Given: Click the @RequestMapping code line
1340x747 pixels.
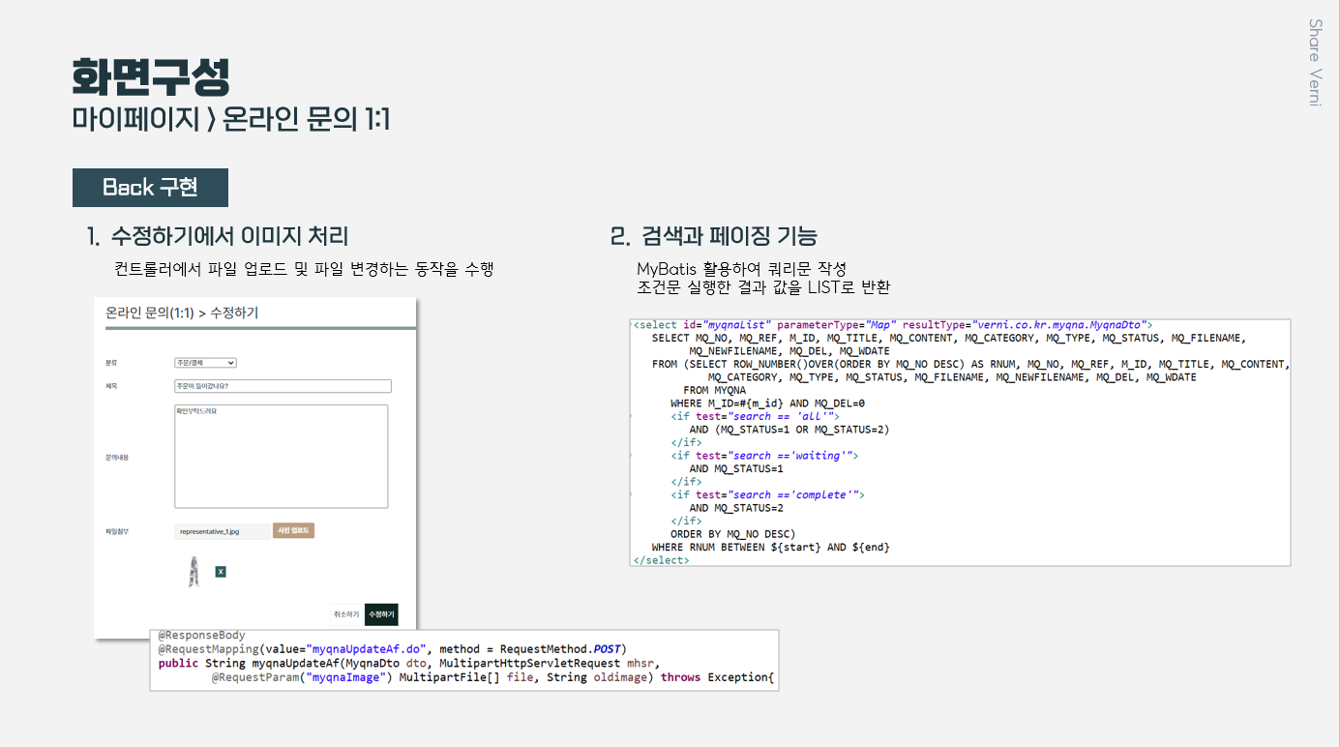Looking at the screenshot, I should pos(393,648).
